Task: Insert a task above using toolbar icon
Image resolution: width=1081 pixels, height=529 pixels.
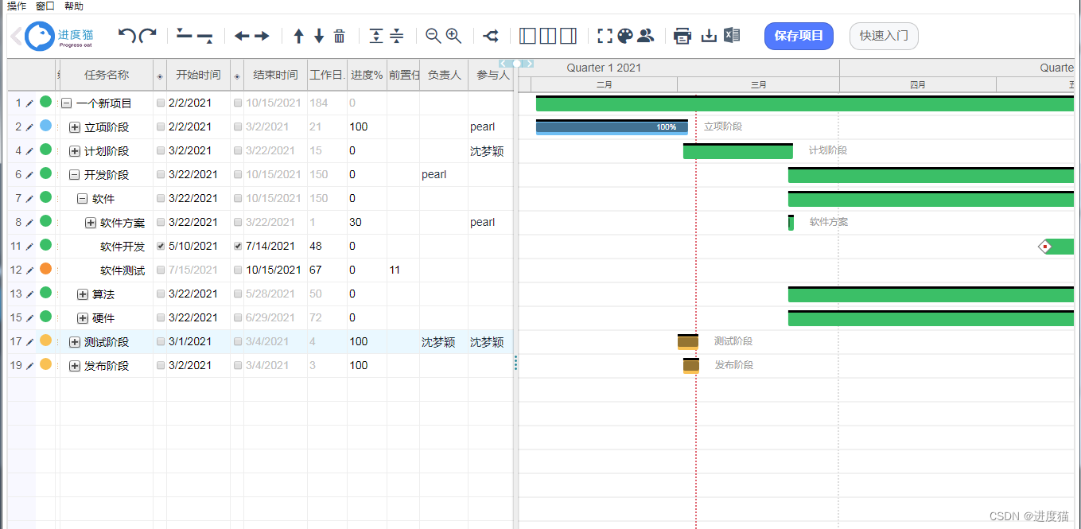Action: pos(184,34)
